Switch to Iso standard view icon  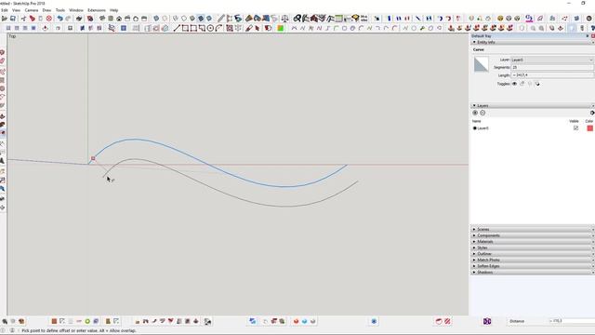tap(102, 19)
